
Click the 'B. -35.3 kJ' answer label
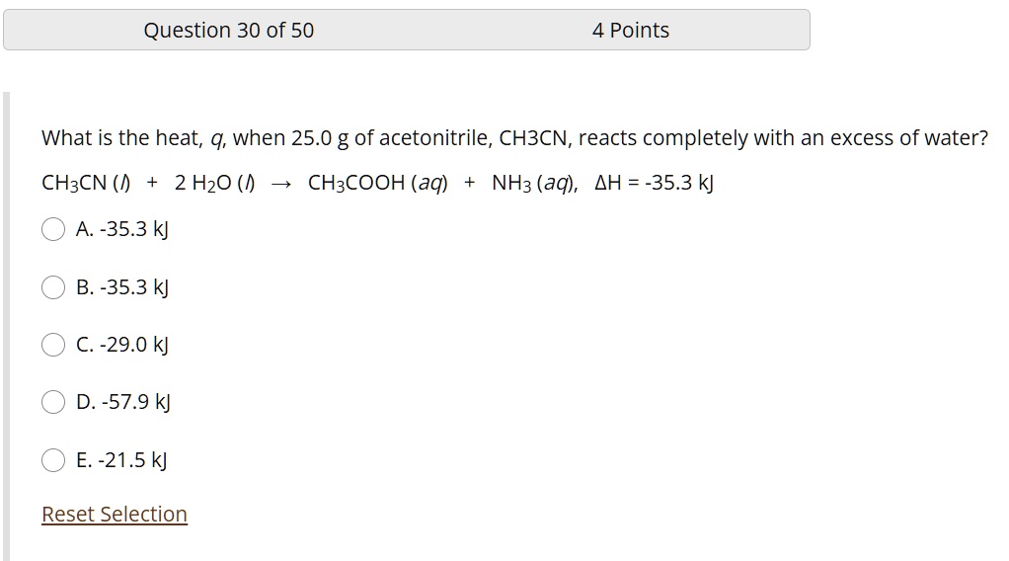[x=122, y=287]
